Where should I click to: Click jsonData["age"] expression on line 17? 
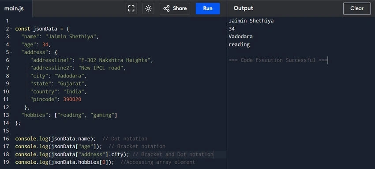(74, 146)
